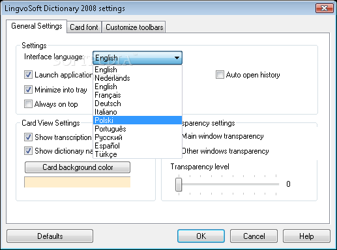Viewport: 337px width, 250px height.
Task: Click the Defaults button
Action: [50, 236]
